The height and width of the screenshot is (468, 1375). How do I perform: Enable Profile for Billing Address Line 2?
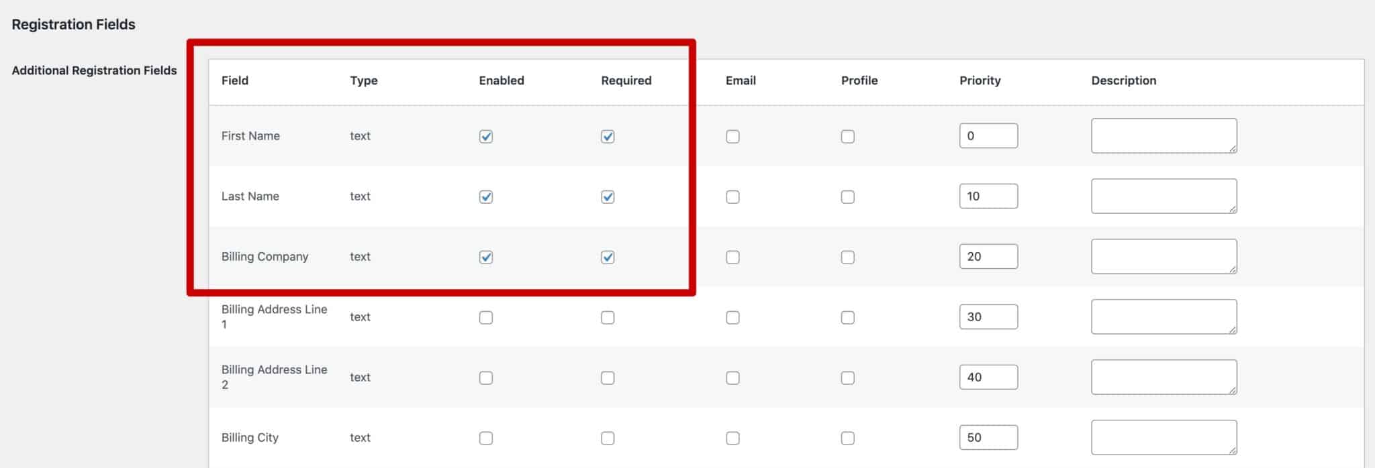847,377
